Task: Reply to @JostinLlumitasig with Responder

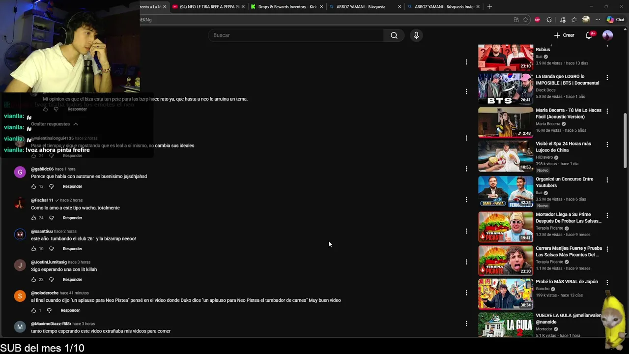Action: [72, 280]
